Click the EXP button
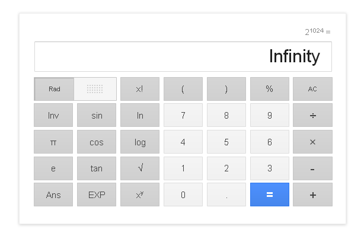 pyautogui.click(x=97, y=195)
